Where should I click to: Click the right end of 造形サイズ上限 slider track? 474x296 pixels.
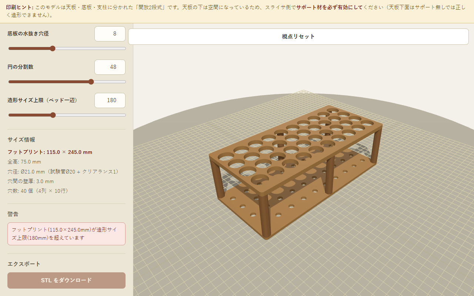coord(125,115)
